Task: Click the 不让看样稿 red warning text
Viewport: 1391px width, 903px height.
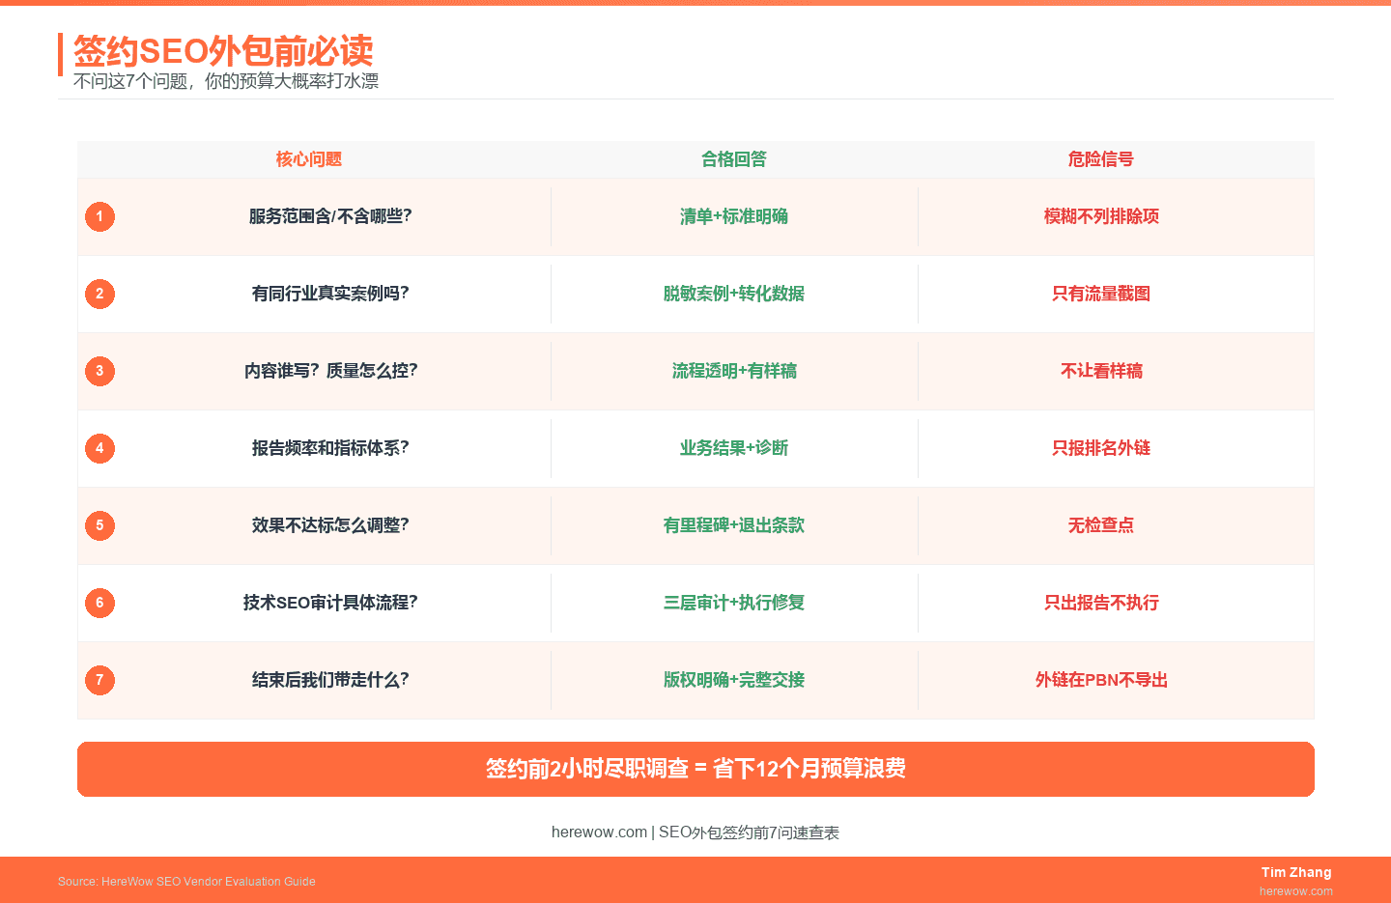Action: pyautogui.click(x=1101, y=371)
